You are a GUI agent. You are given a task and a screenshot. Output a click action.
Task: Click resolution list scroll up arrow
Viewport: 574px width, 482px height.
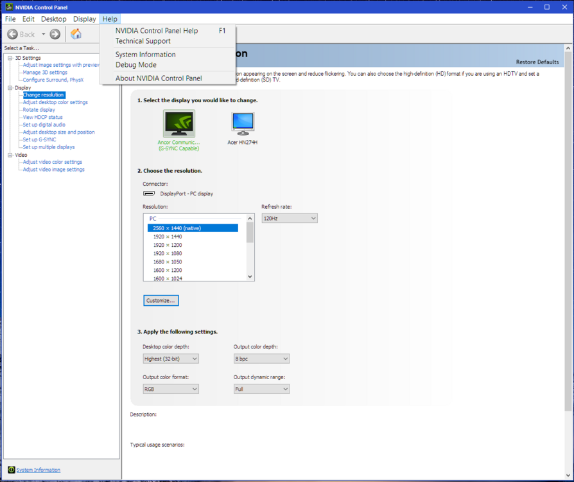250,219
